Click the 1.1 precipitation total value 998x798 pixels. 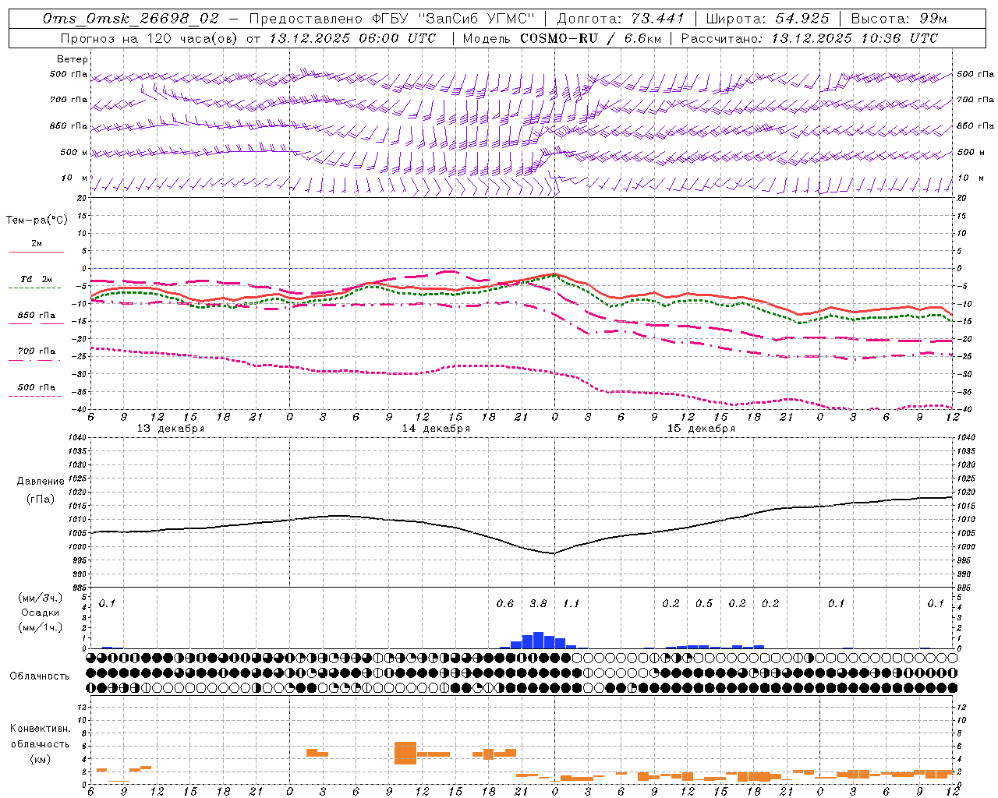[x=572, y=604]
